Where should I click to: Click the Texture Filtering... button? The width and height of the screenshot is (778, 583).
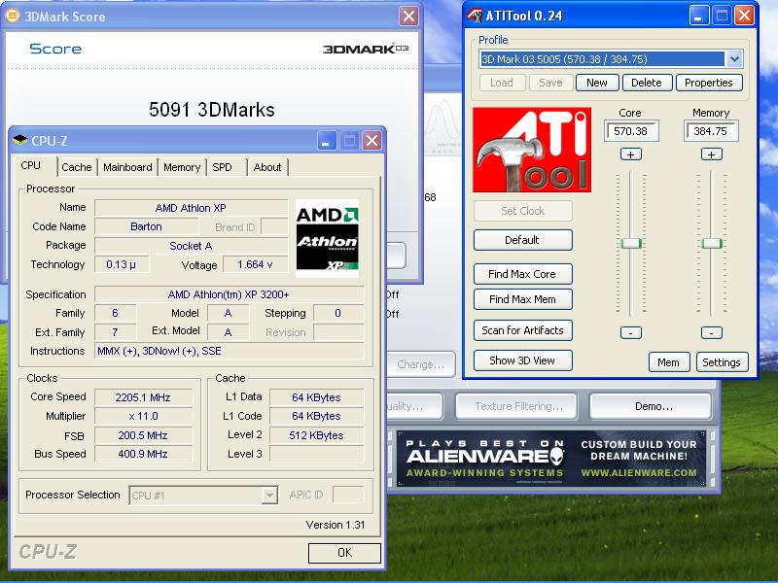click(517, 406)
